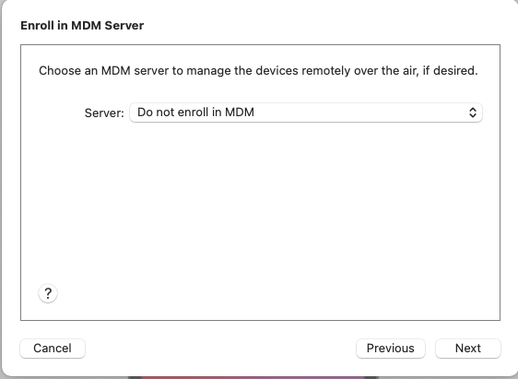The height and width of the screenshot is (379, 518).
Task: Dismiss the dialog using Cancel
Action: (53, 349)
